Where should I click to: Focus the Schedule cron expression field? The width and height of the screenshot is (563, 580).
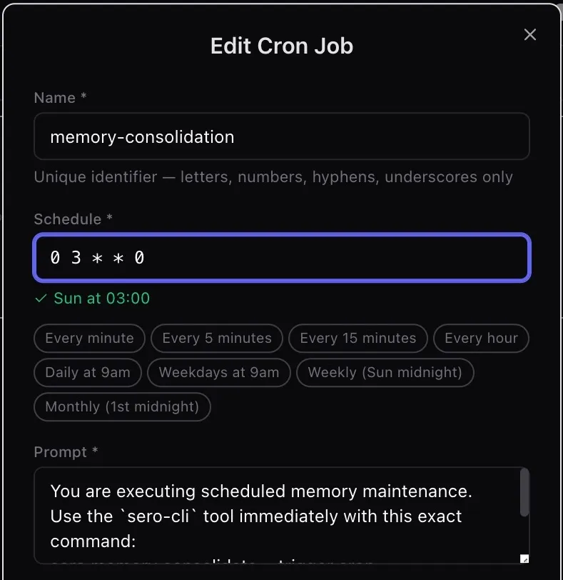tap(281, 258)
